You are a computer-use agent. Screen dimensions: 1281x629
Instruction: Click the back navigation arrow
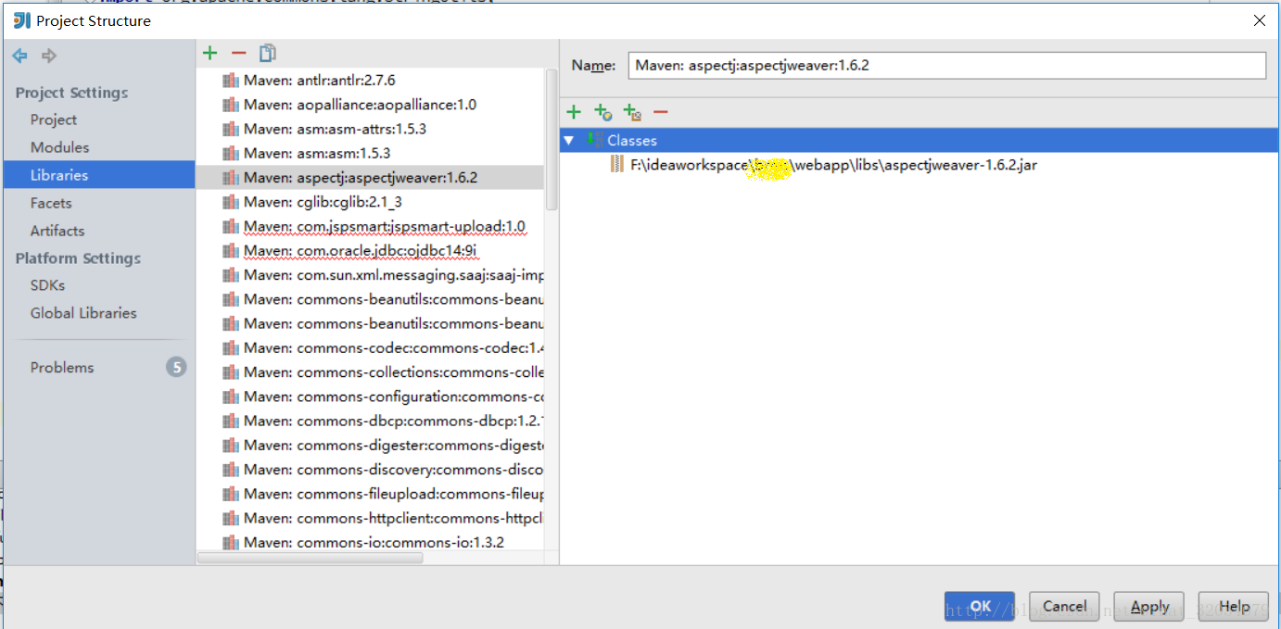[x=19, y=57]
